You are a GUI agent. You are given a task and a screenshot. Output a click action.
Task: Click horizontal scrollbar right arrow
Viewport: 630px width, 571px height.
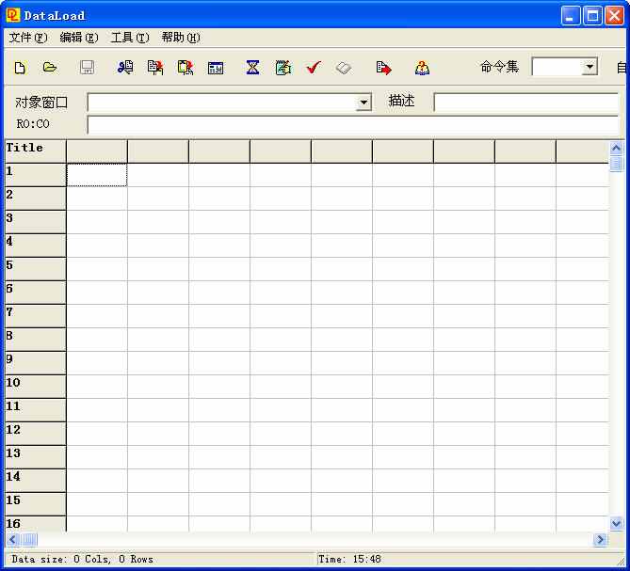[600, 540]
